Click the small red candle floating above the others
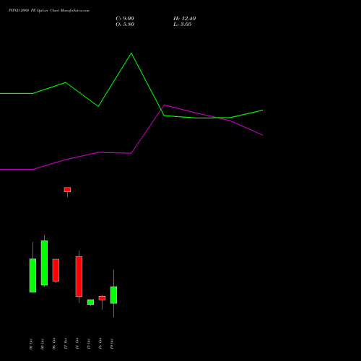This screenshot has height=361, width=361. click(67, 190)
